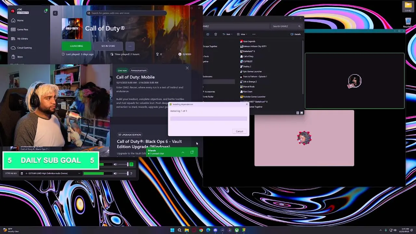The height and width of the screenshot is (234, 416).
Task: Go back with Xbox app back arrow
Action: (x=55, y=13)
